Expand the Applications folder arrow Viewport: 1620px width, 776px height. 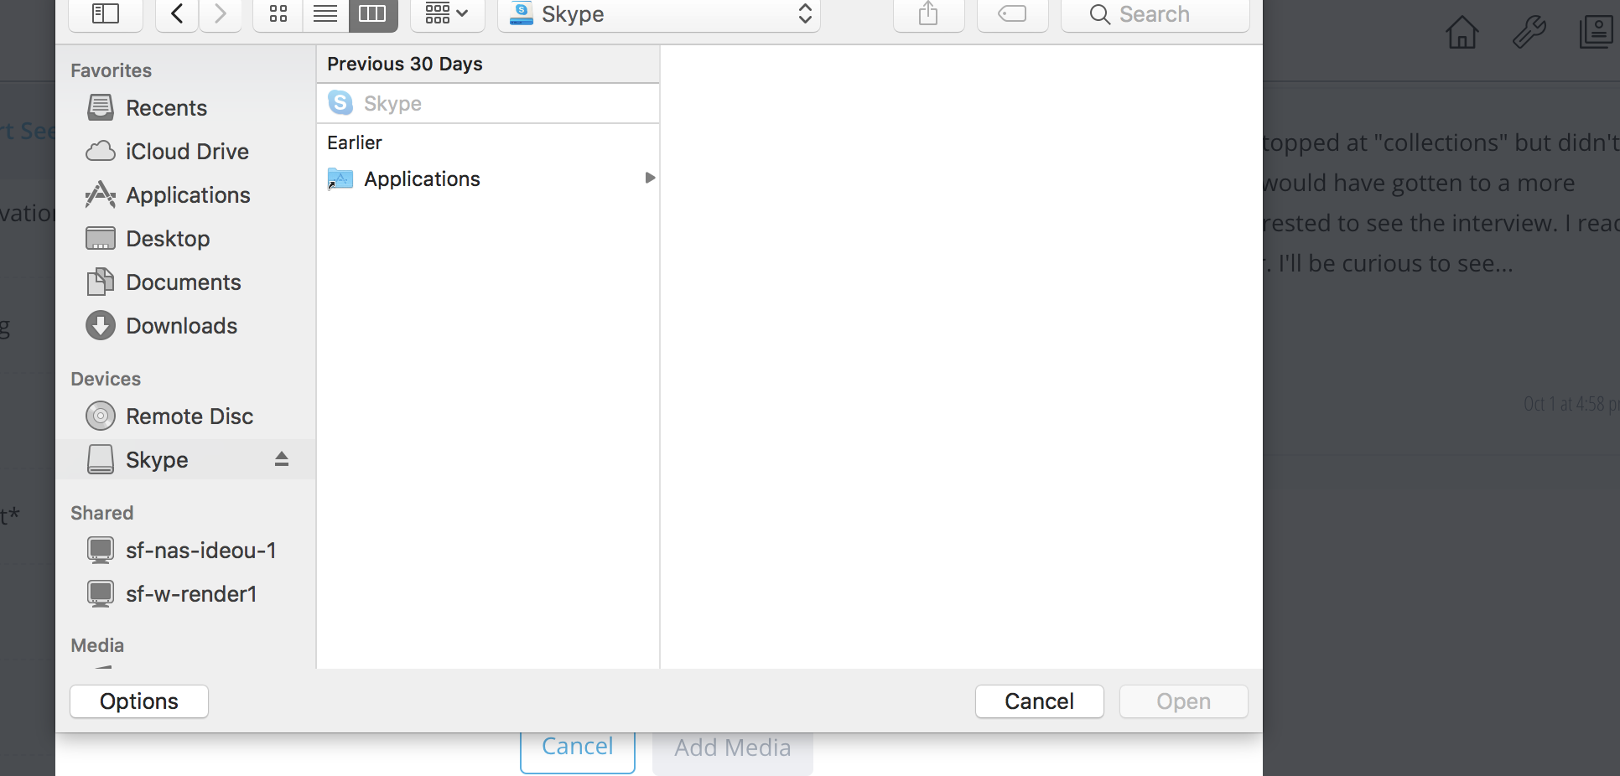(649, 178)
